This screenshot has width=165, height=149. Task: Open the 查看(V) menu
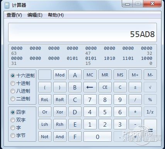point(14,15)
